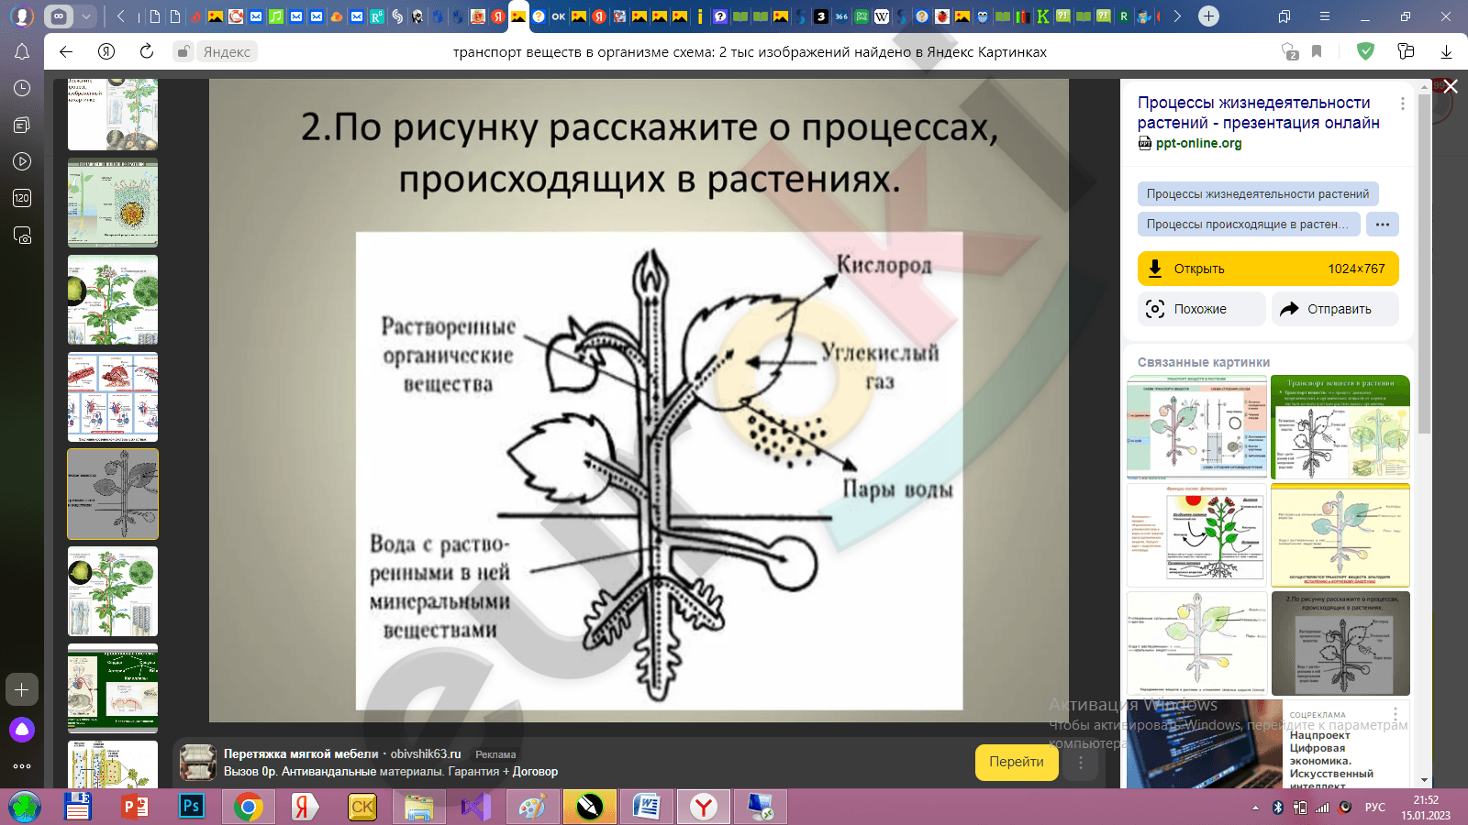Image resolution: width=1468 pixels, height=825 pixels.
Task: Open options dots on the СОЦРЕКЛАМА ad
Action: click(1396, 714)
